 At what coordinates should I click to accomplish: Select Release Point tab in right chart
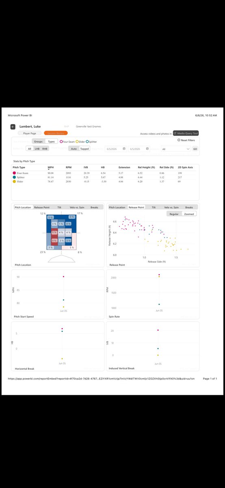click(x=136, y=207)
